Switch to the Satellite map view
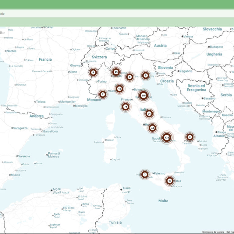The image size is (234, 234). 2,33
